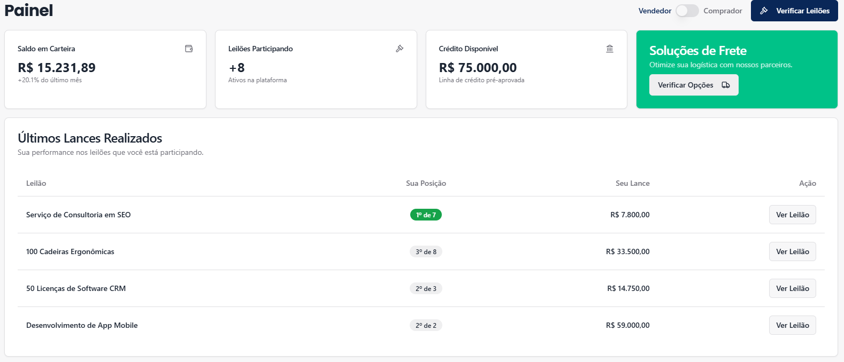Open Ver Leilão for Desenvolvimento de App Mobile
This screenshot has width=844, height=362.
pyautogui.click(x=792, y=325)
